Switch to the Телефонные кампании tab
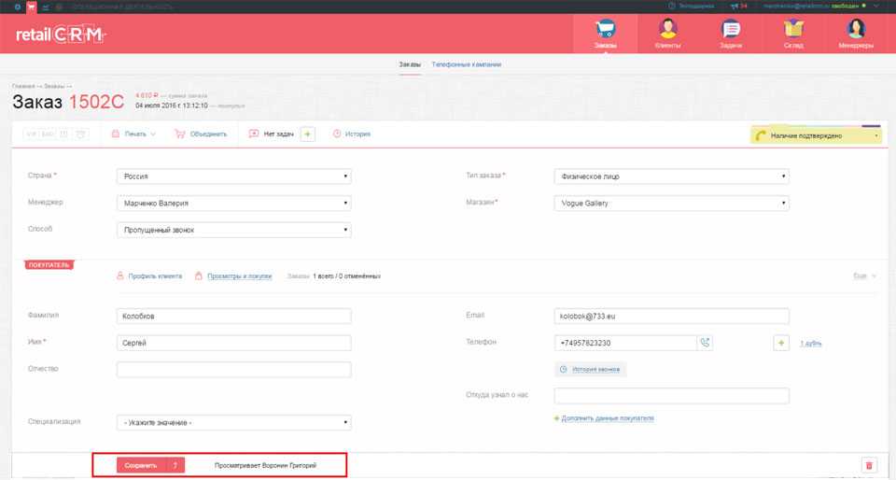 click(x=466, y=64)
